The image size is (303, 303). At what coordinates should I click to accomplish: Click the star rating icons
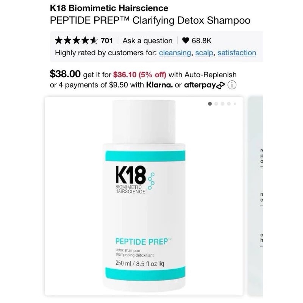(x=76, y=41)
